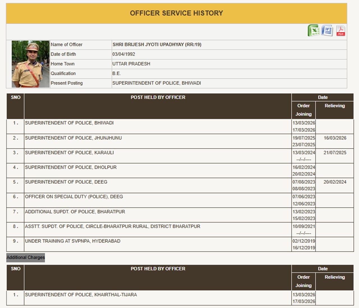Click 'Qualification' label
This screenshot has width=359, height=308.
point(63,73)
